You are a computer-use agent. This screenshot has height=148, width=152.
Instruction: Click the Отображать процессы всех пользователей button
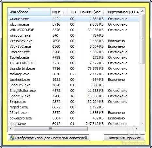pyautogui.click(x=49, y=138)
